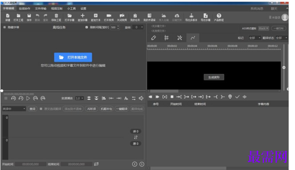This screenshot has width=295, height=170.
Task: Click the 一键压制 button
Action: (x=279, y=28)
